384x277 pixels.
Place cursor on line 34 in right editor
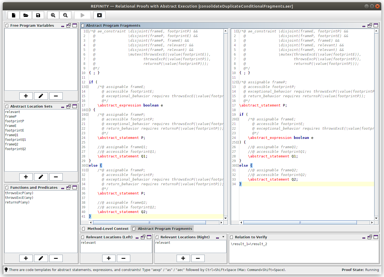(306, 184)
